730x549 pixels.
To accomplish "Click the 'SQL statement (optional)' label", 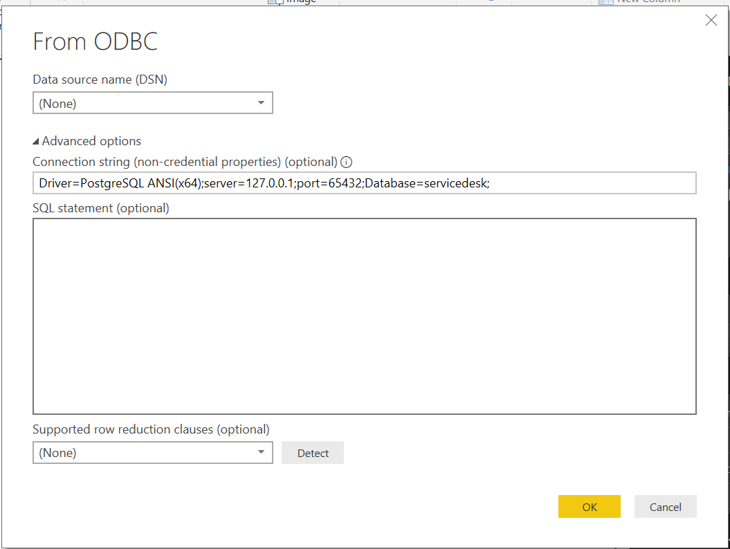I will (x=101, y=208).
